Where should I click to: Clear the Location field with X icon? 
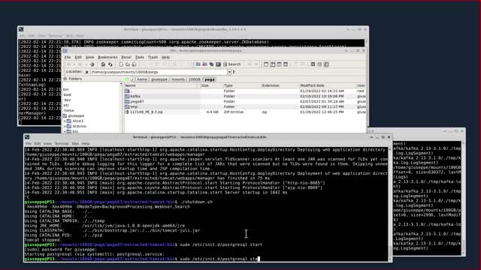coord(86,72)
